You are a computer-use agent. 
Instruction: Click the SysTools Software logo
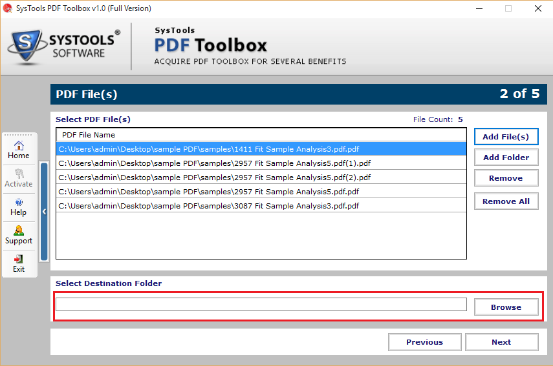[x=64, y=47]
